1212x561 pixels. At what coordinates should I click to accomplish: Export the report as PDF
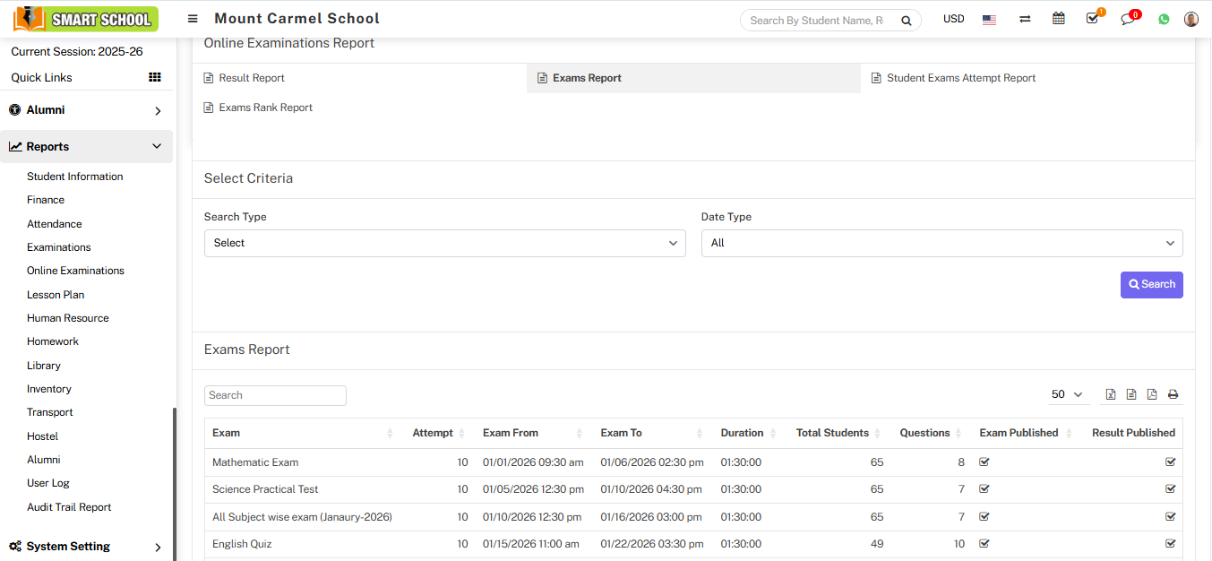click(1152, 393)
